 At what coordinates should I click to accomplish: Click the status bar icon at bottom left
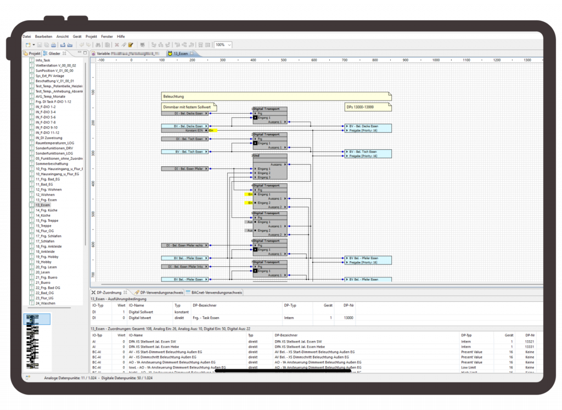point(27,378)
